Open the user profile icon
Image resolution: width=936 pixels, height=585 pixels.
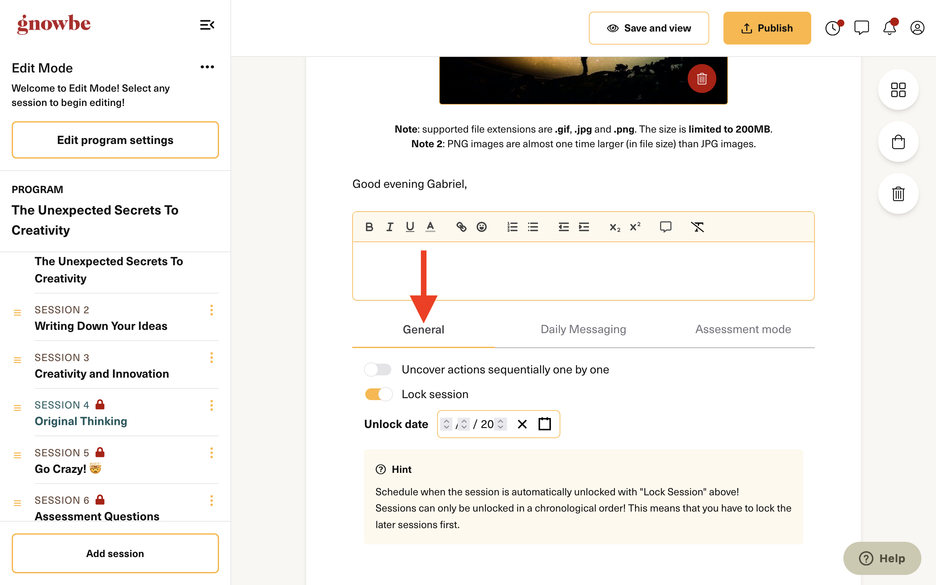pos(917,28)
